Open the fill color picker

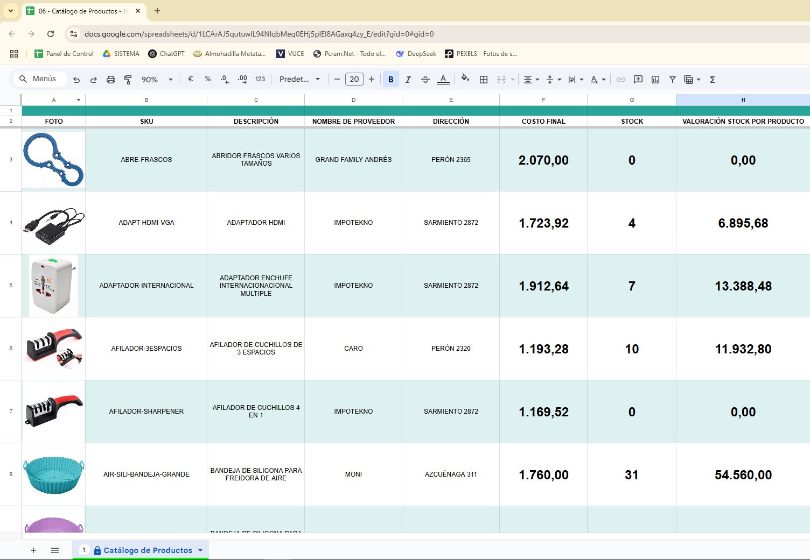pos(465,80)
